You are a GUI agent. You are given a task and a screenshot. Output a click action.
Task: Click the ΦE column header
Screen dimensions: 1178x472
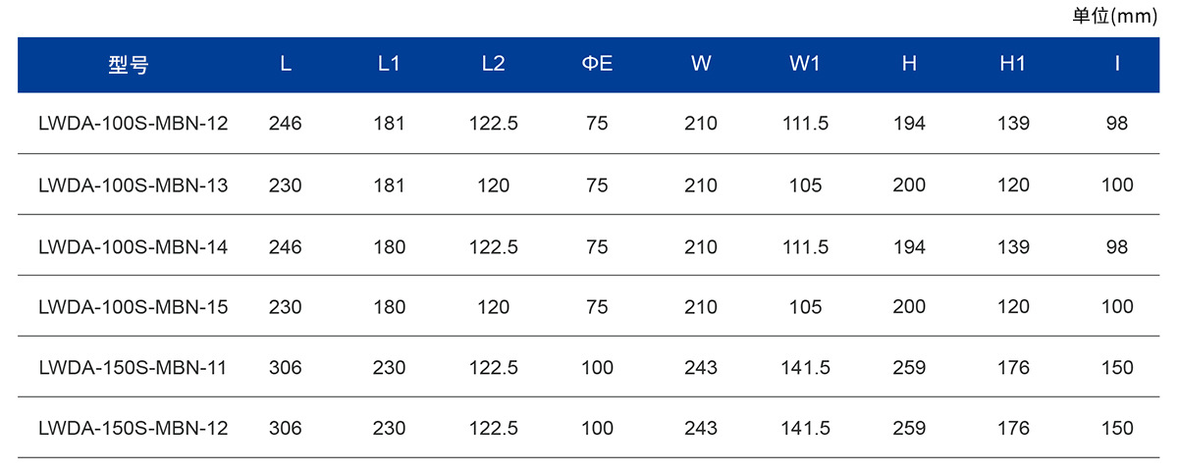click(597, 65)
